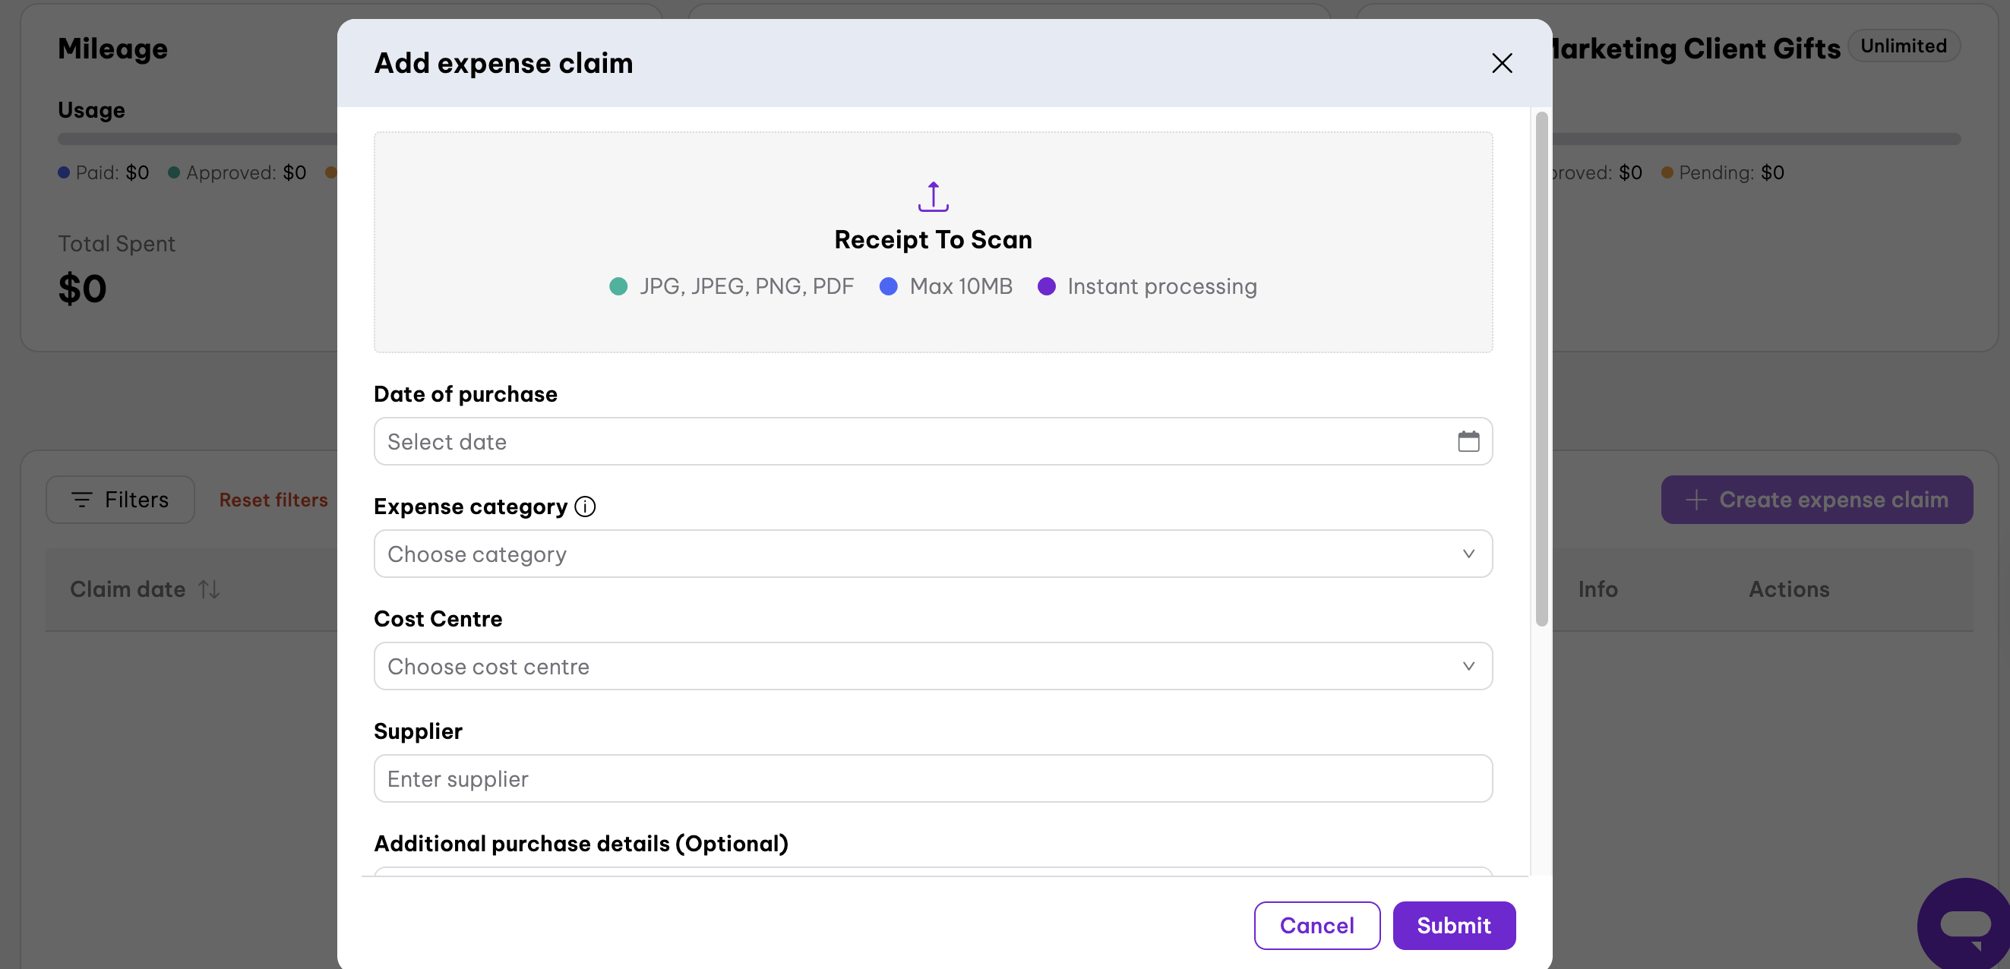Click the Filters funnel icon
This screenshot has width=2010, height=969.
(81, 500)
